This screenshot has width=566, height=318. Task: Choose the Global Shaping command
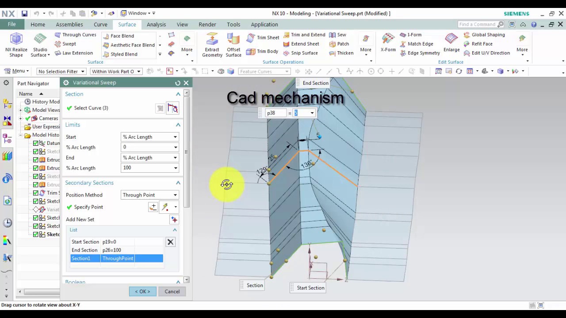pyautogui.click(x=484, y=35)
